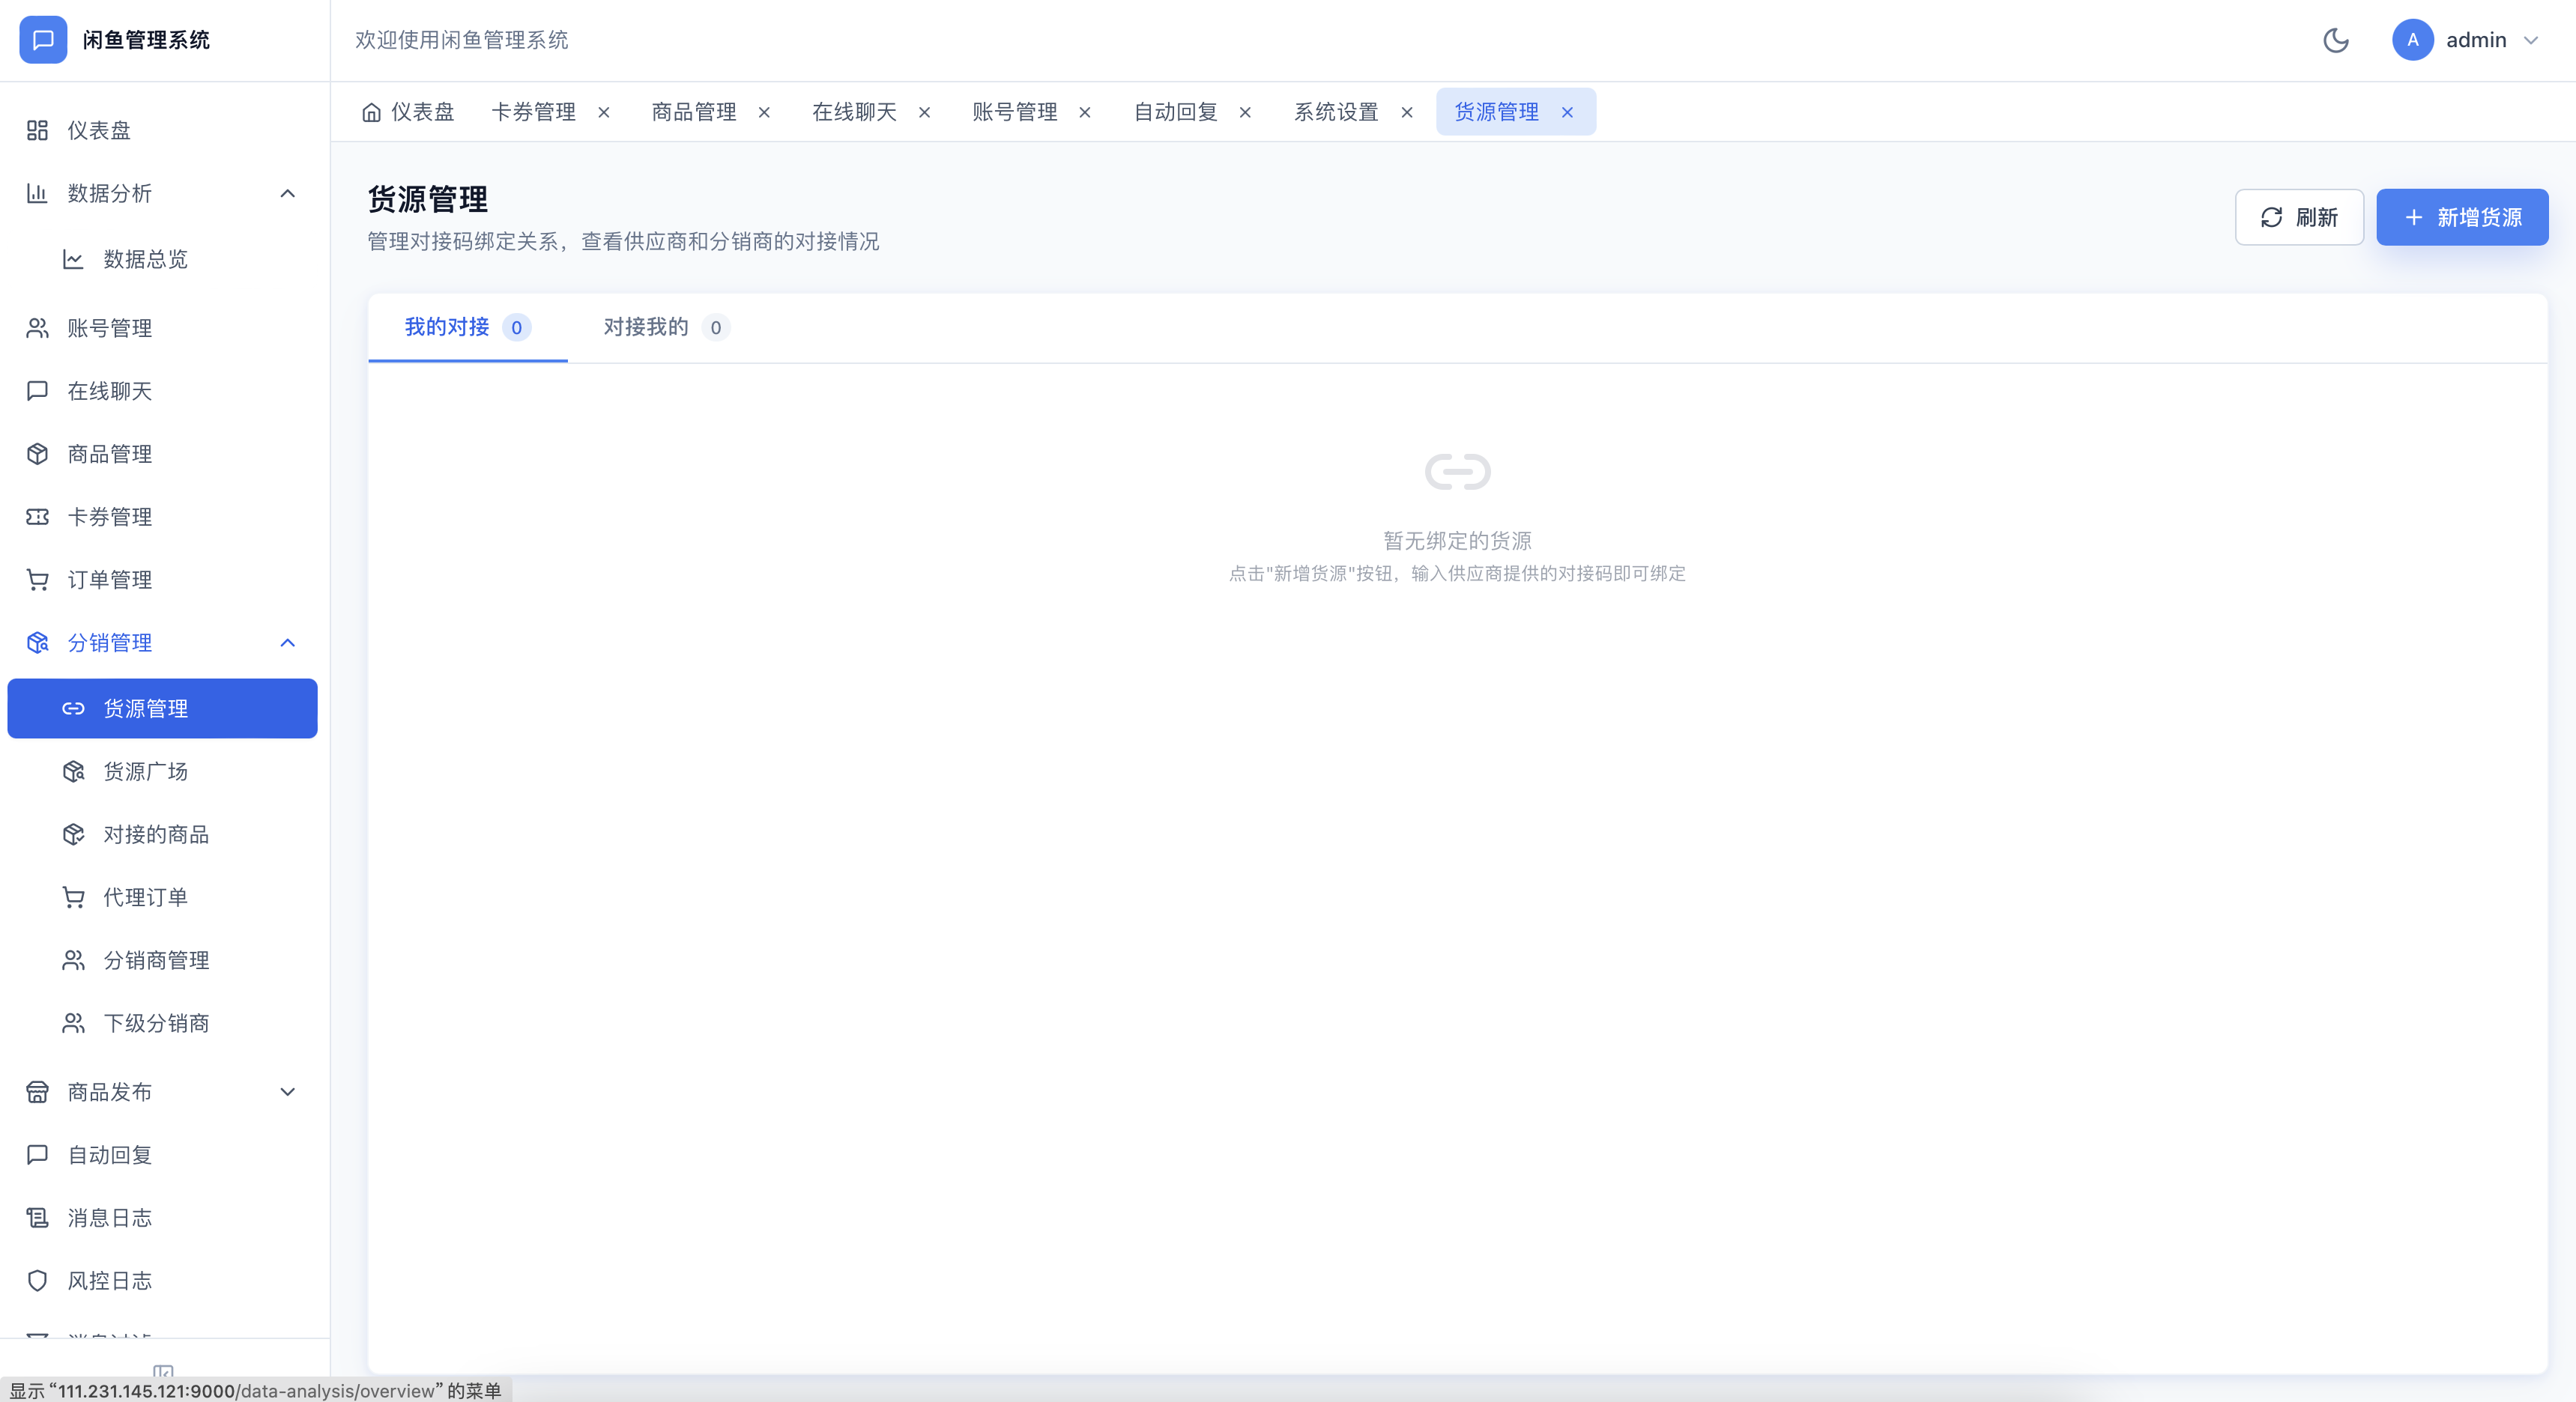
Task: Click the admin avatar circle
Action: tap(2412, 40)
